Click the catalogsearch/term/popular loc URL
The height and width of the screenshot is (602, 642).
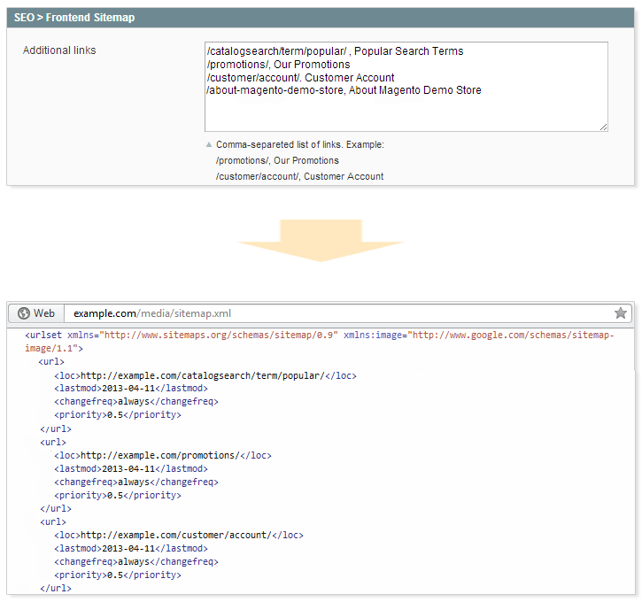coord(204,375)
